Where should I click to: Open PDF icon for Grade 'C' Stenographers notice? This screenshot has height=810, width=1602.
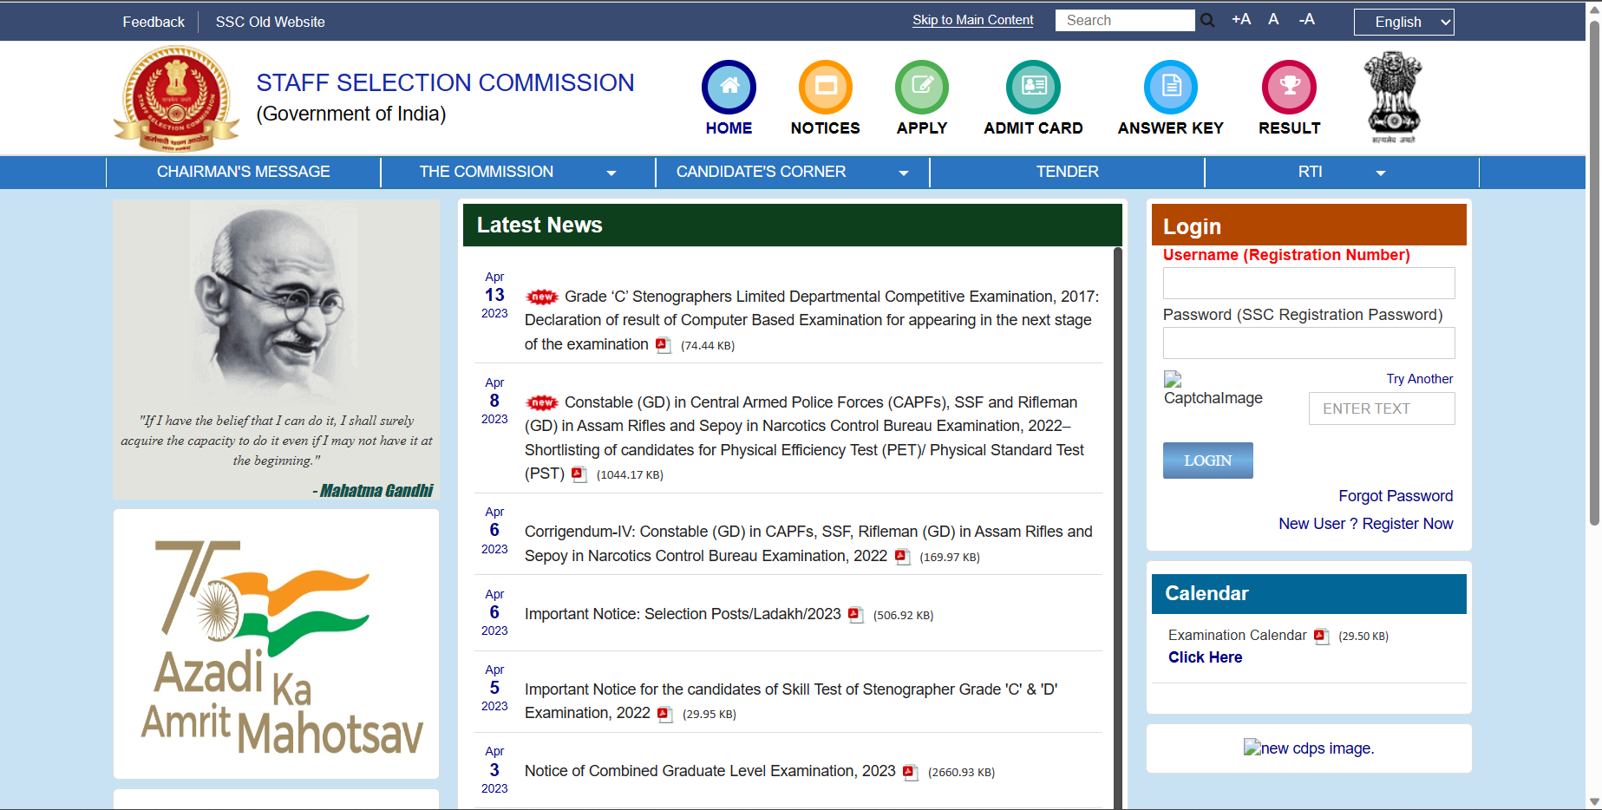point(664,345)
